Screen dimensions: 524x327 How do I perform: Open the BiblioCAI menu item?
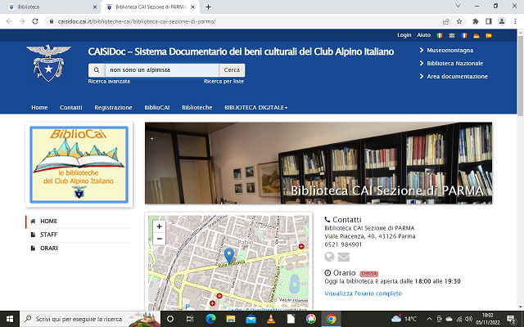pos(157,107)
